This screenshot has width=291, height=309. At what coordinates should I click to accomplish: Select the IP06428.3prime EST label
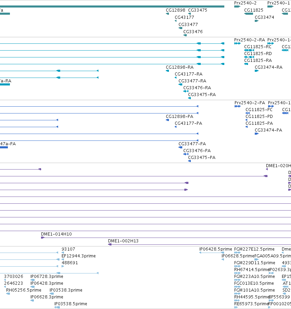47,283
